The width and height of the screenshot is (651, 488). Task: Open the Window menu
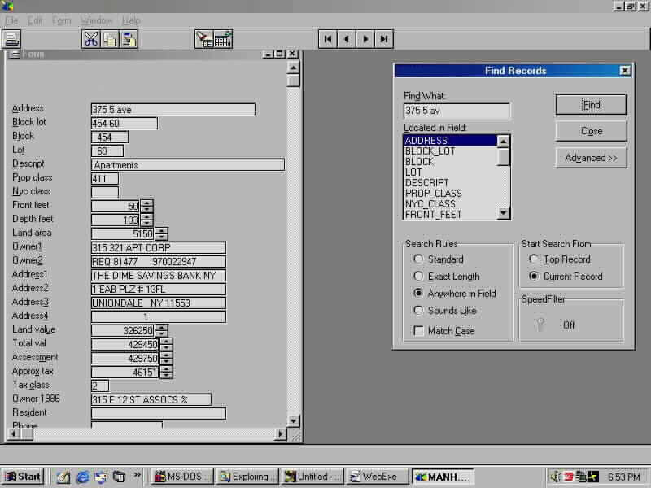coord(96,20)
